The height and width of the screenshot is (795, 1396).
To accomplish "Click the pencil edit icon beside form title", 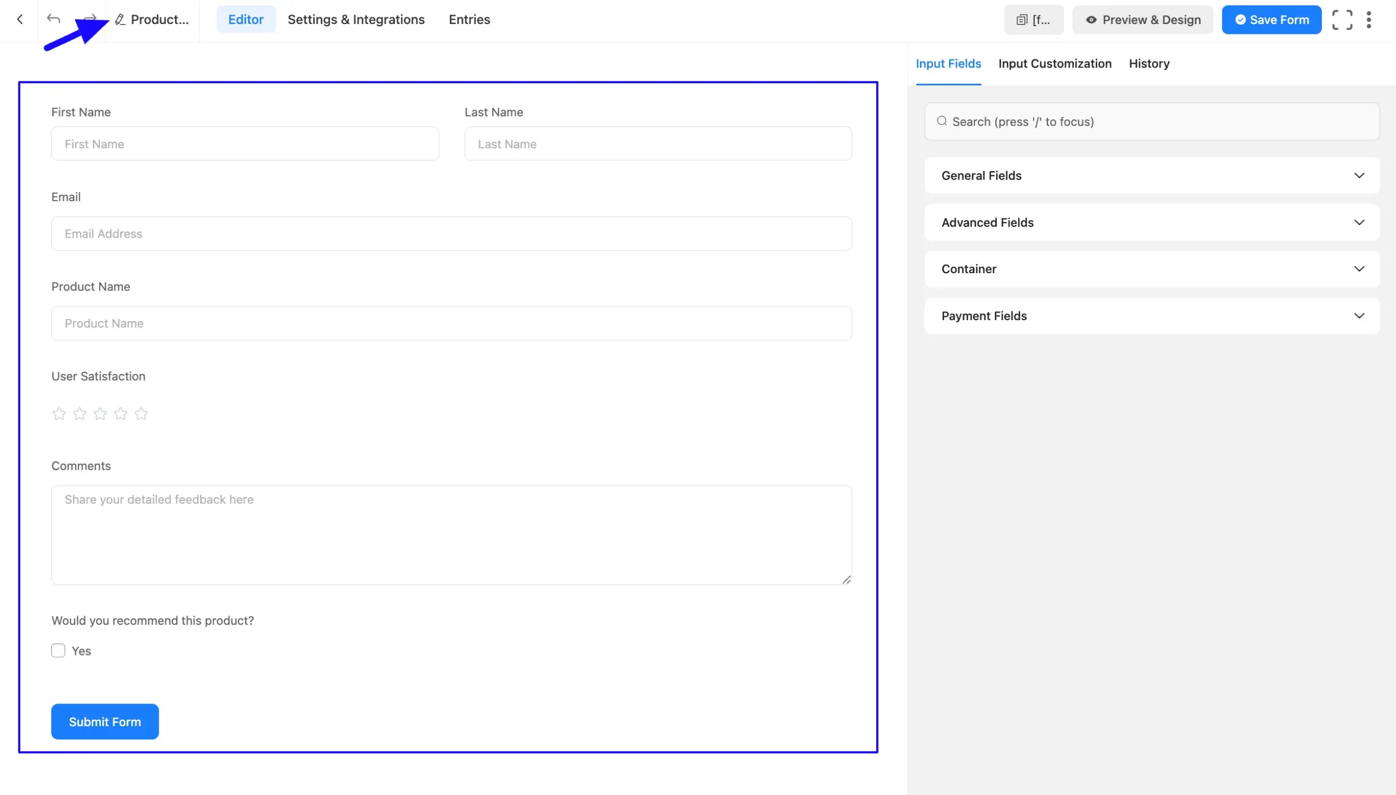I will click(x=120, y=20).
